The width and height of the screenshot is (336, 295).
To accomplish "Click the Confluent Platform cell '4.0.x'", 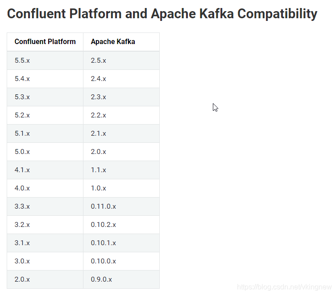I will point(45,188).
